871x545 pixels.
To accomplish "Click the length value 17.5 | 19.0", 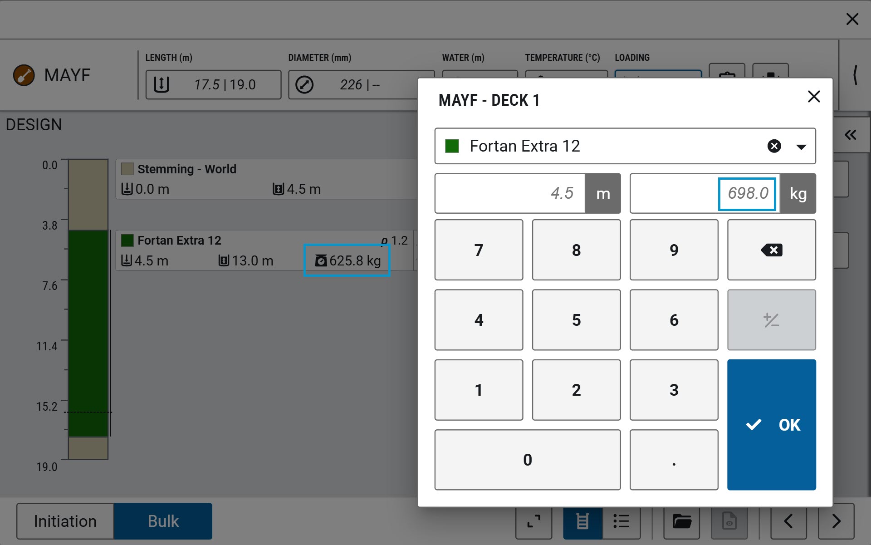I will pos(225,85).
